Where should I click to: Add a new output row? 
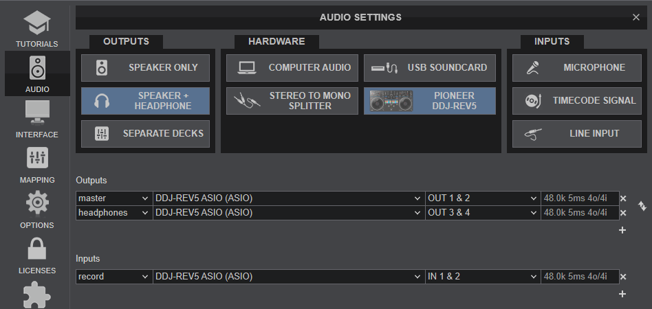pos(622,230)
